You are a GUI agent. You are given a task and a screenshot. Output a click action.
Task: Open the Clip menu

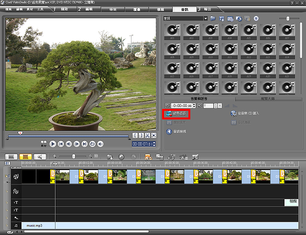point(30,9)
